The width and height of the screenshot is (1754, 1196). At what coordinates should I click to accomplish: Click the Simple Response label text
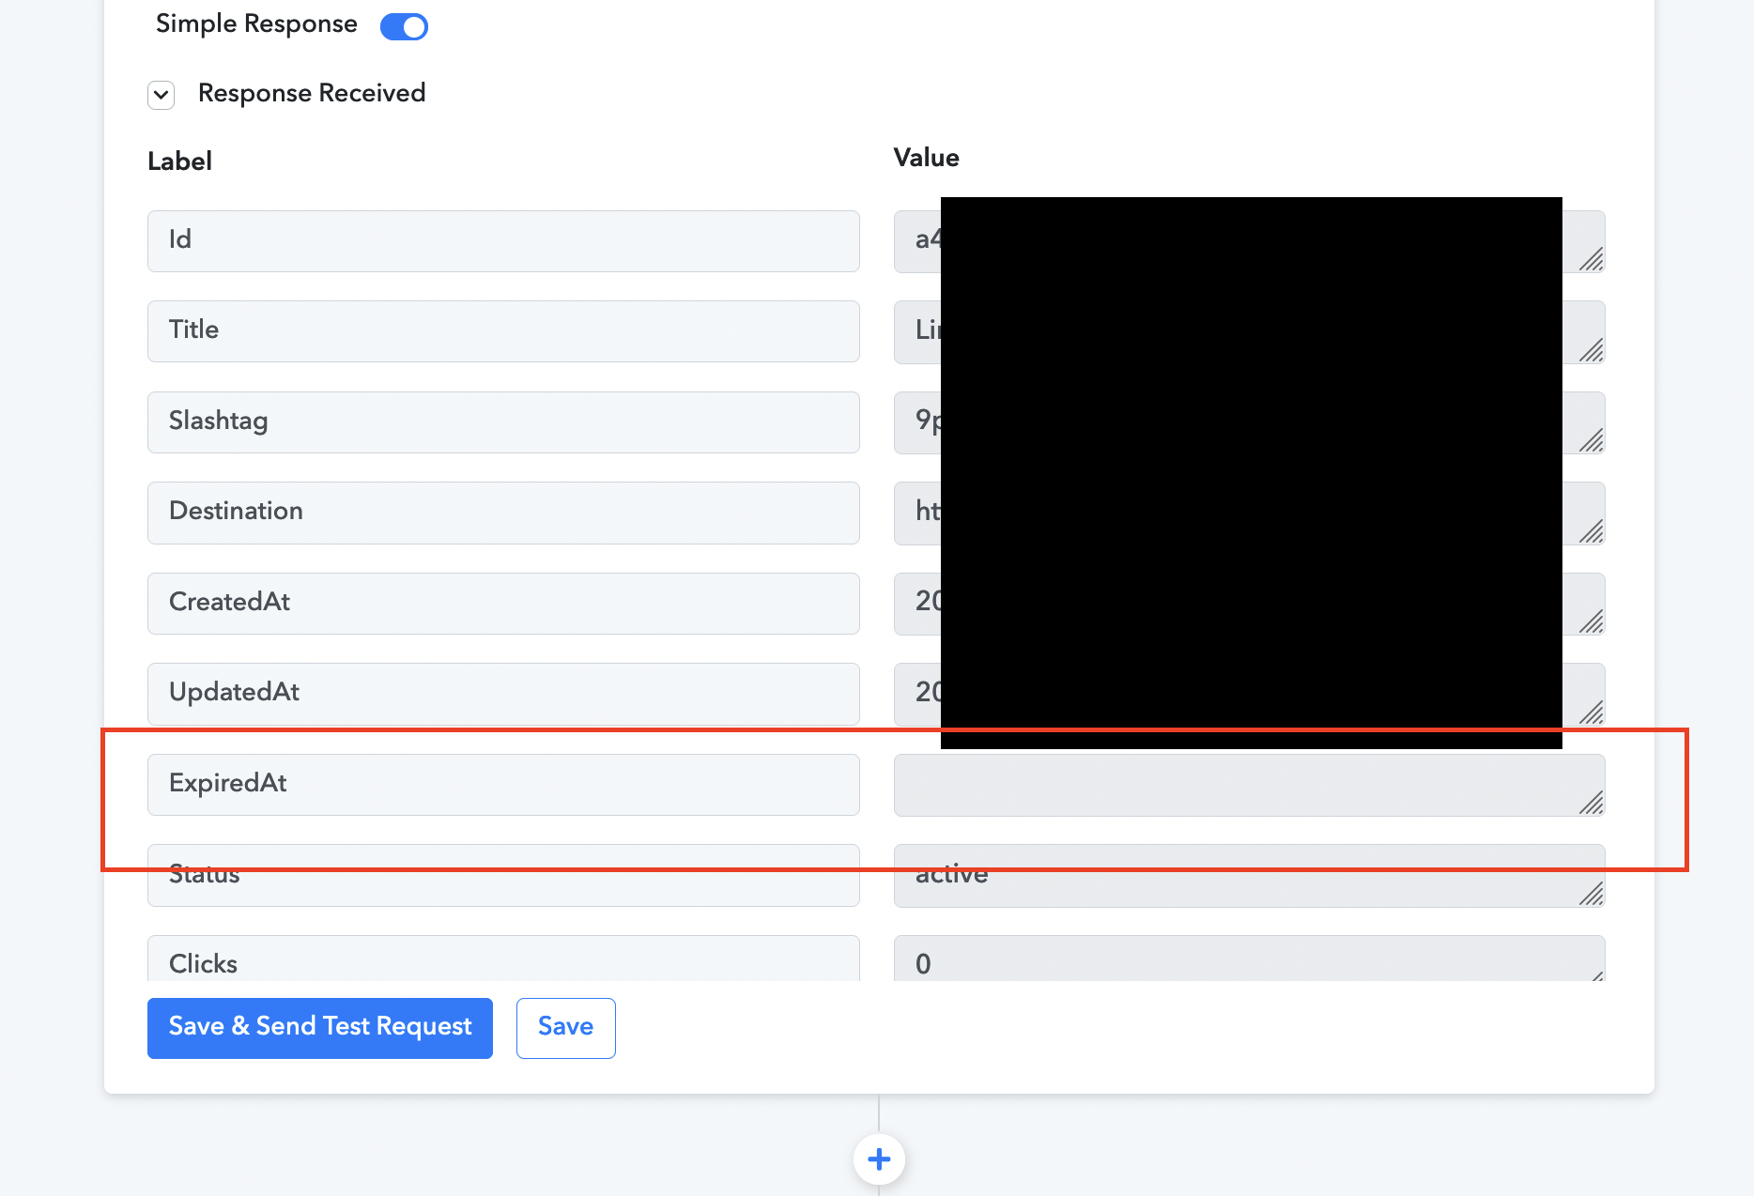256,24
